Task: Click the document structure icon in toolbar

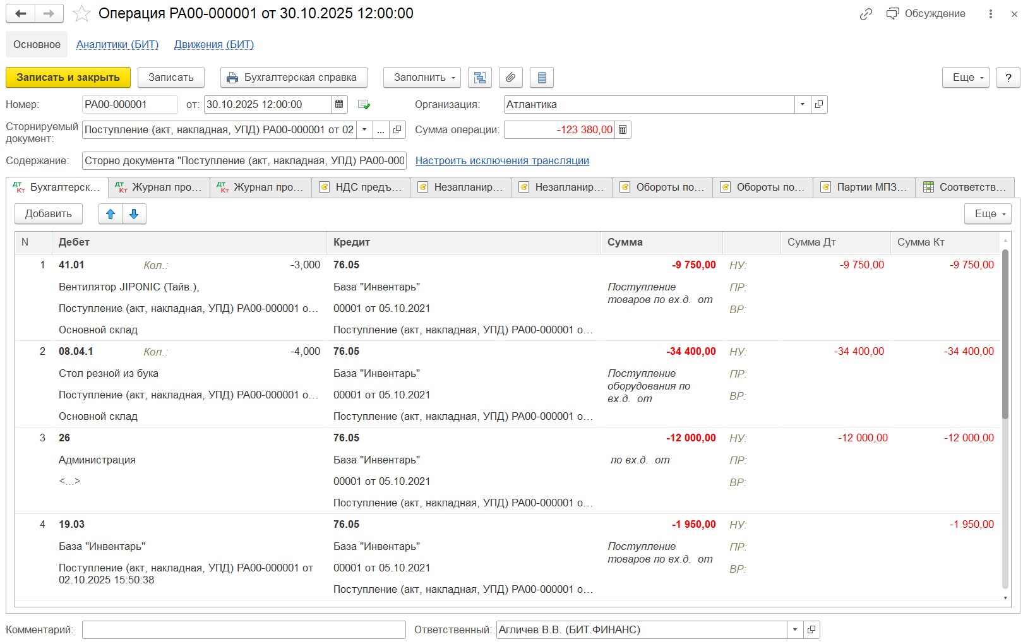Action: pos(480,78)
